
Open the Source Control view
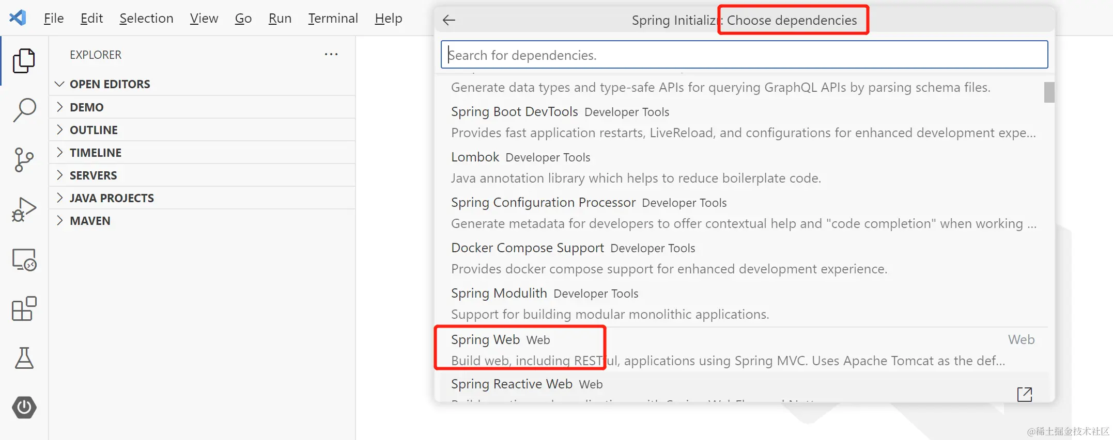coord(24,159)
